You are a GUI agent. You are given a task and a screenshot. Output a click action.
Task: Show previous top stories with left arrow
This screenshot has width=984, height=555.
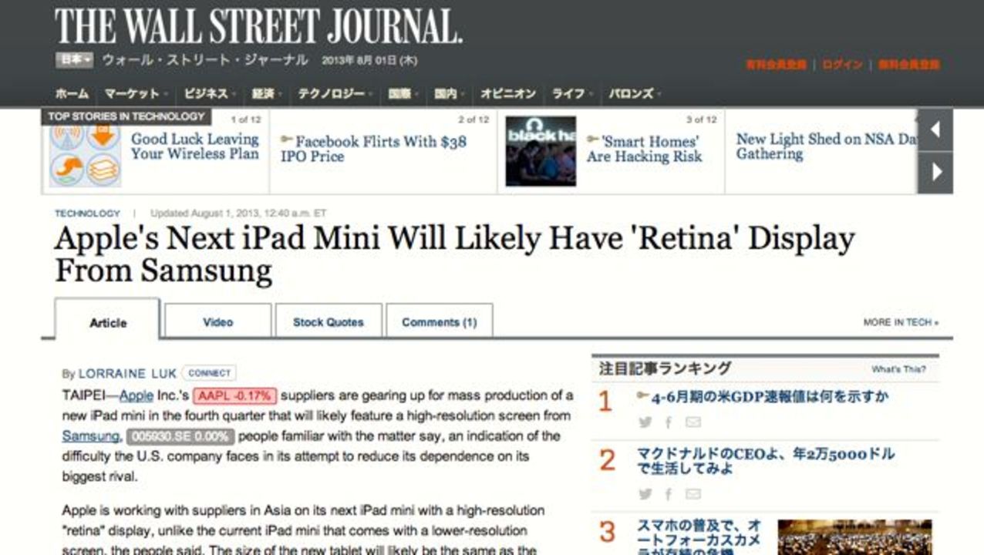(x=935, y=129)
